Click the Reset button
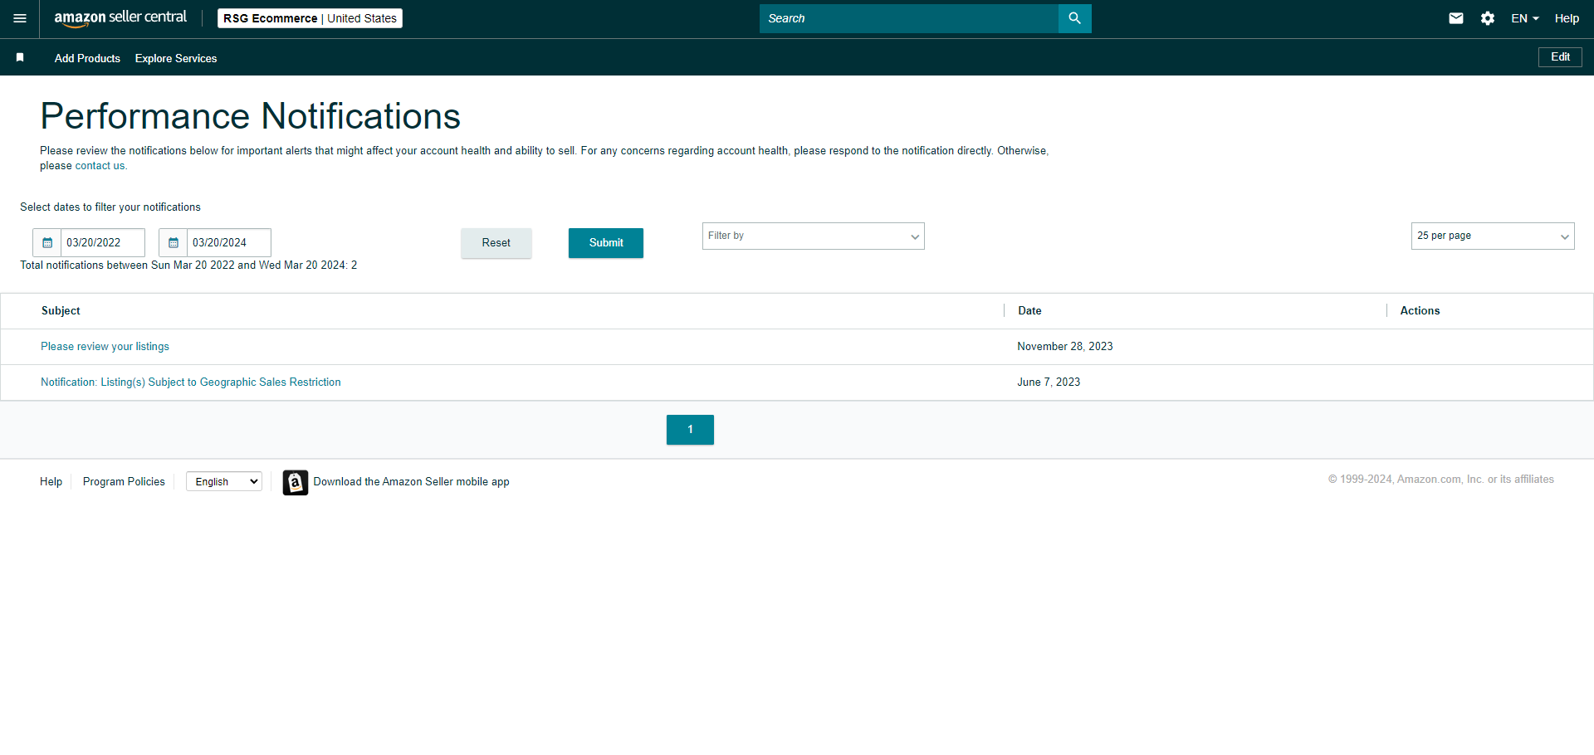Viewport: 1594px width, 755px height. (x=496, y=242)
